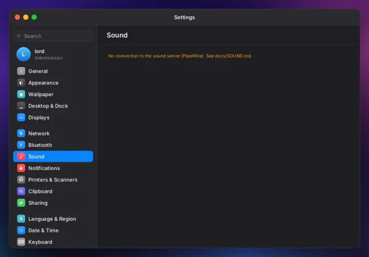
Task: Click the Wallpaper teal icon
Action: tap(21, 94)
